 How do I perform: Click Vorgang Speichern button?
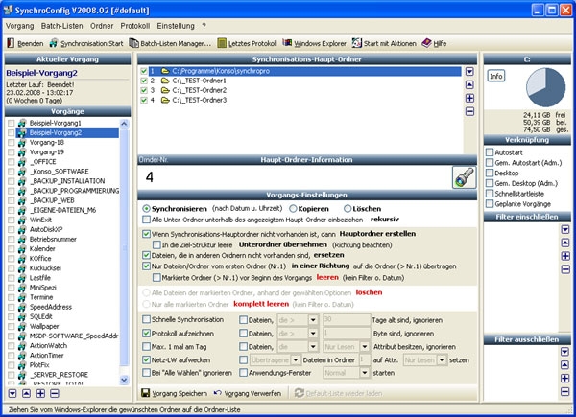(x=175, y=393)
